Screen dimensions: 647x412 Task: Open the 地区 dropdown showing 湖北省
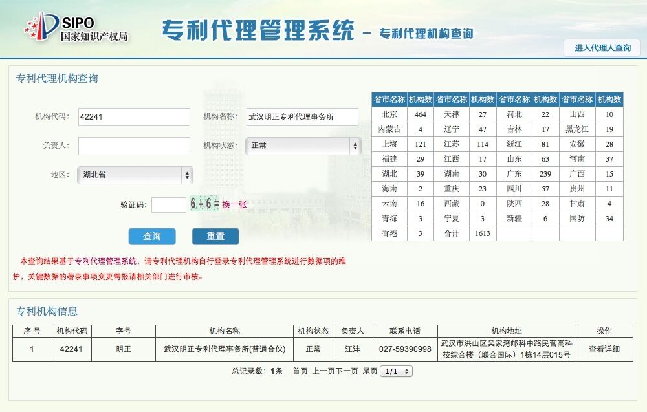135,175
